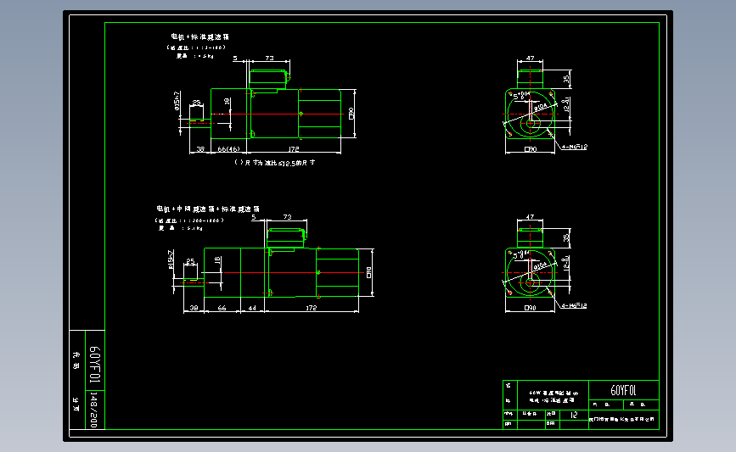
Task: Pick the 172 dimension under upper motor view
Action: (294, 149)
